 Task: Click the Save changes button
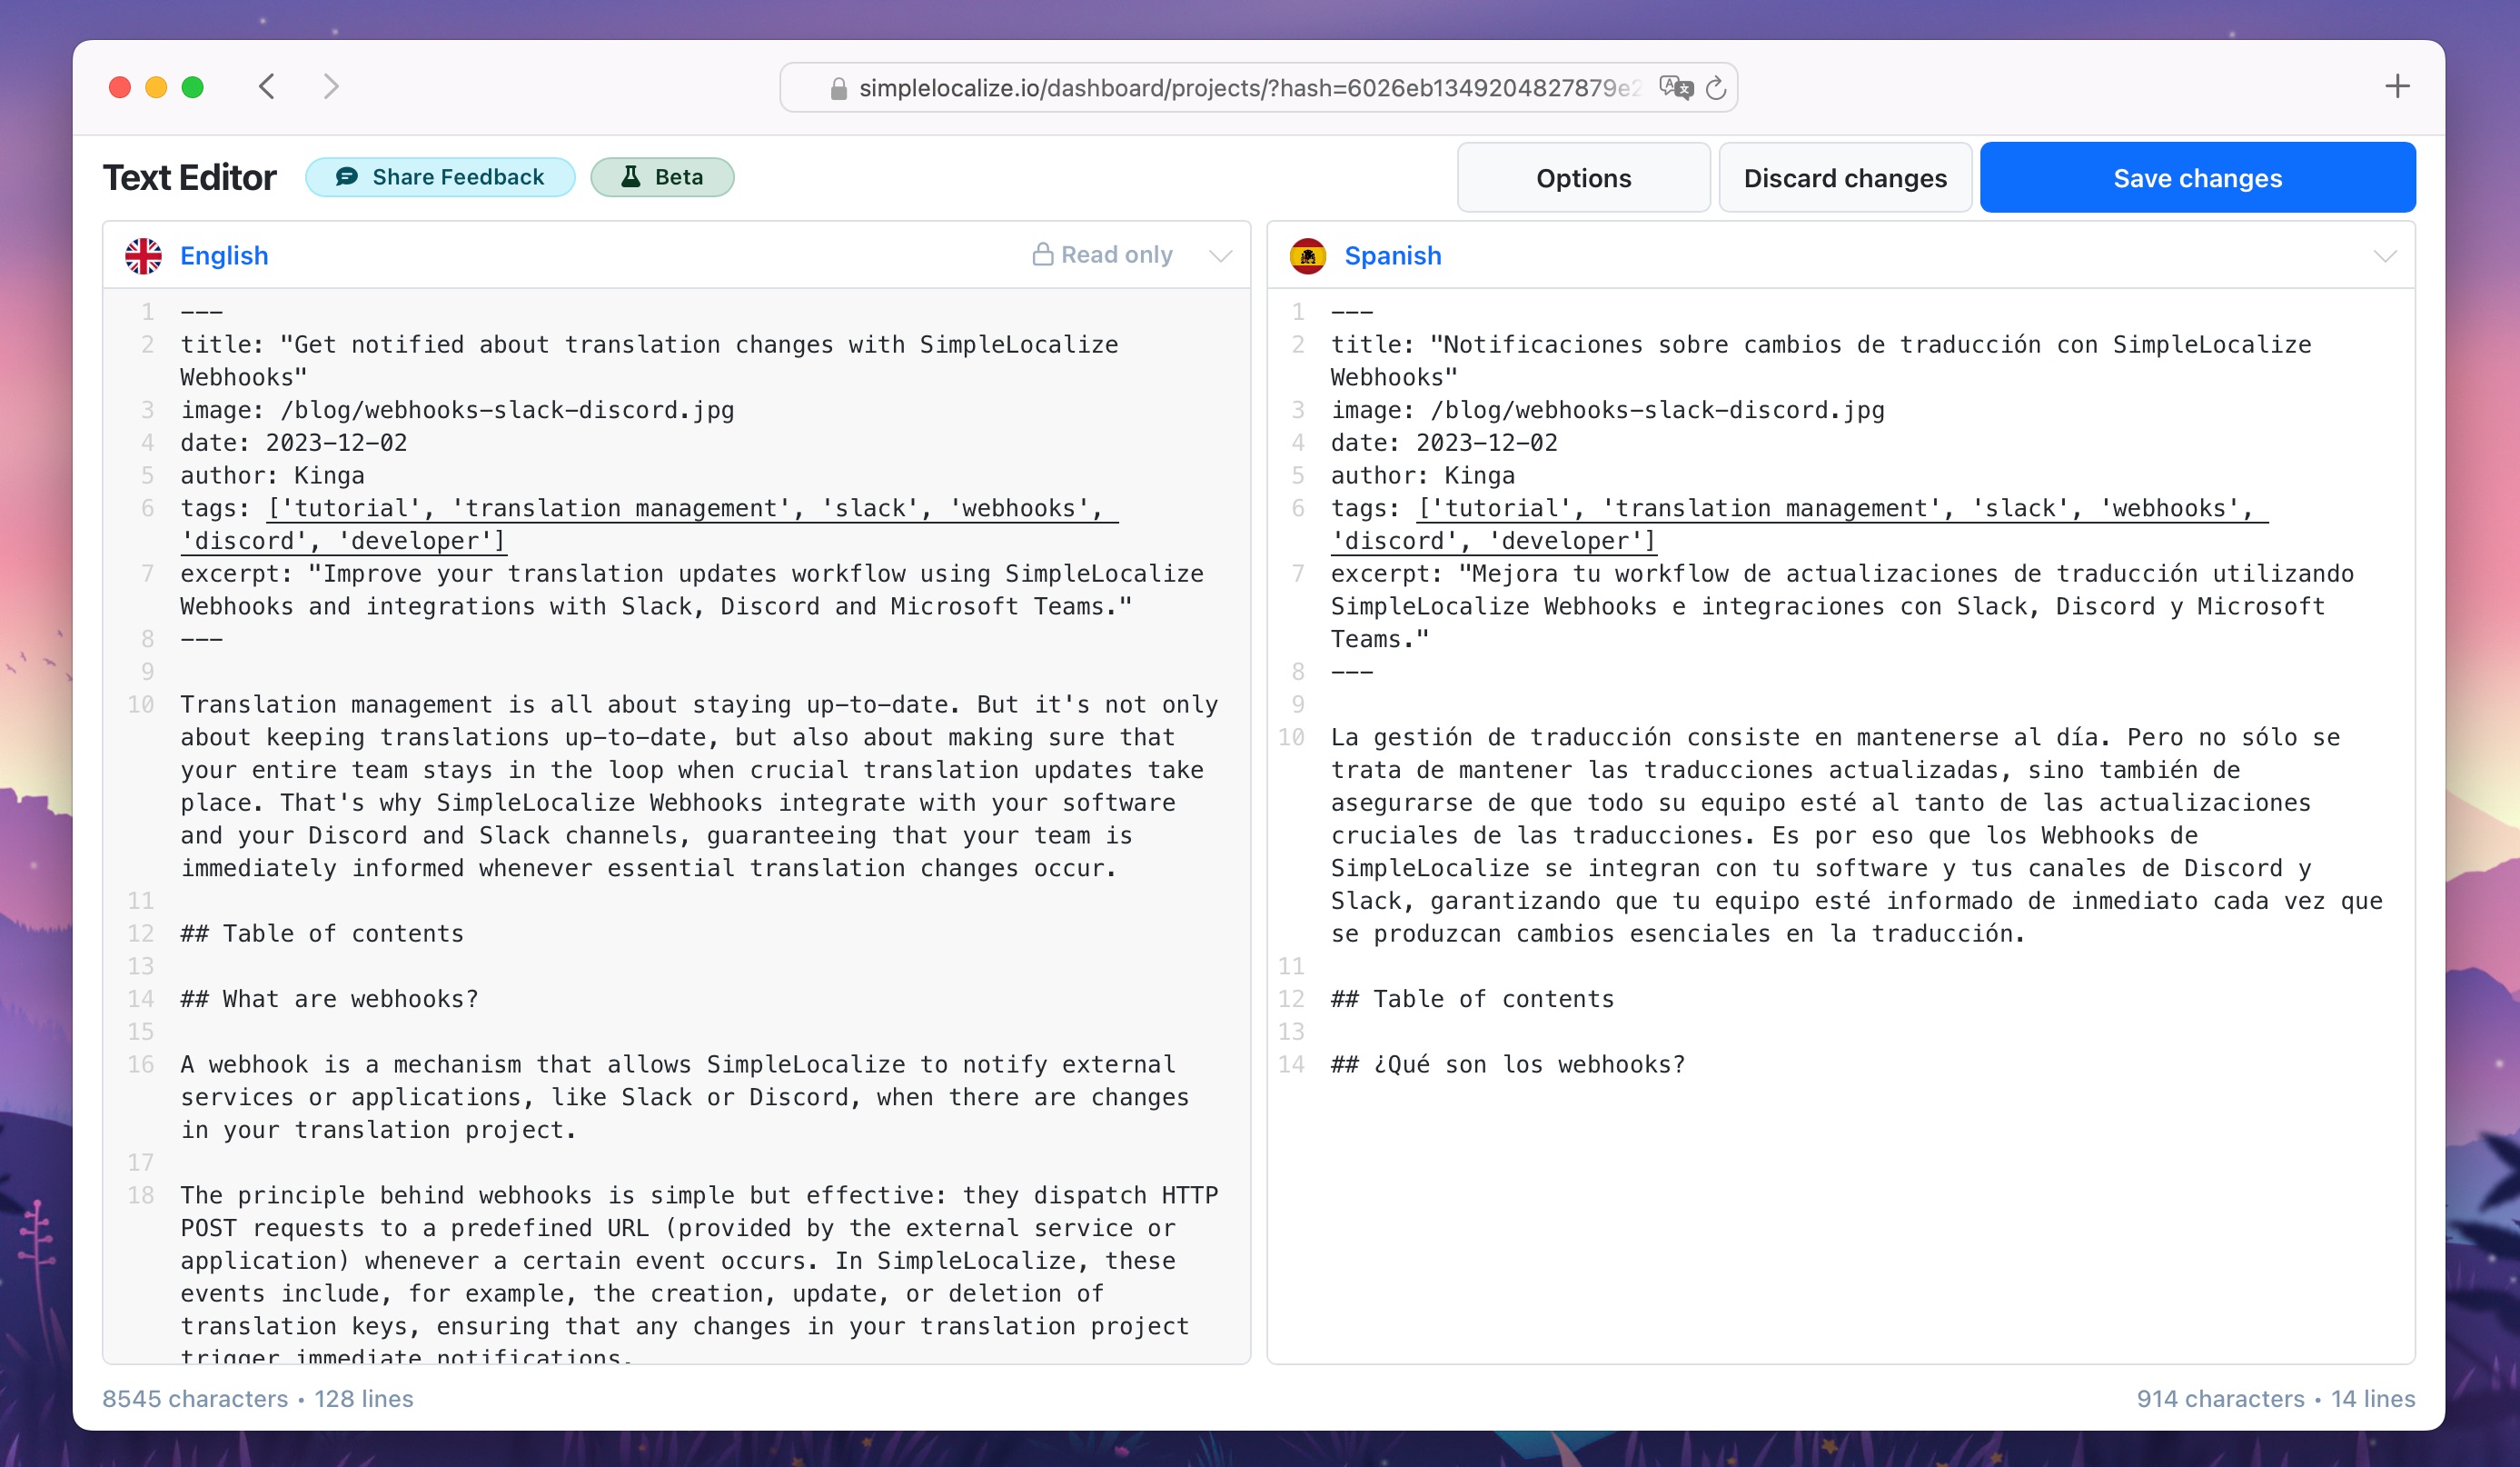(x=2198, y=176)
